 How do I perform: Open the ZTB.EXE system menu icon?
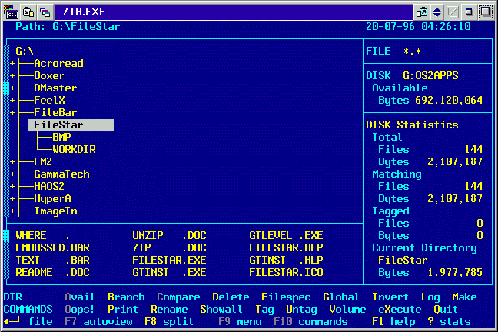(x=11, y=12)
